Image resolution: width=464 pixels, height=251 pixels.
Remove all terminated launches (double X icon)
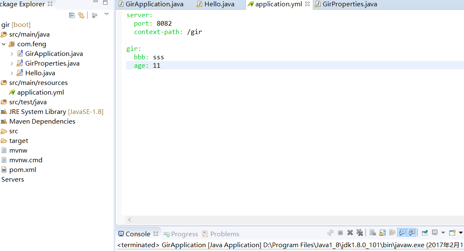(x=360, y=233)
